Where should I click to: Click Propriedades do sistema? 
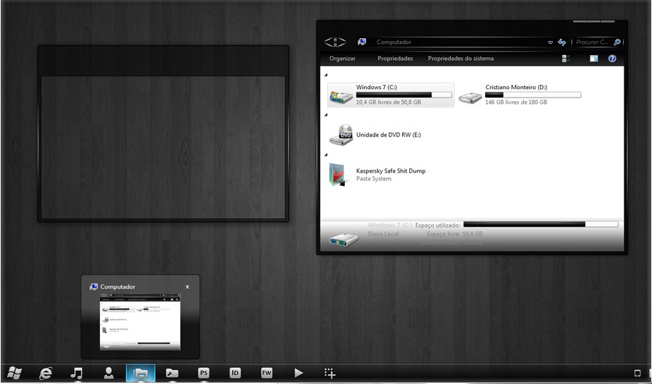click(461, 59)
